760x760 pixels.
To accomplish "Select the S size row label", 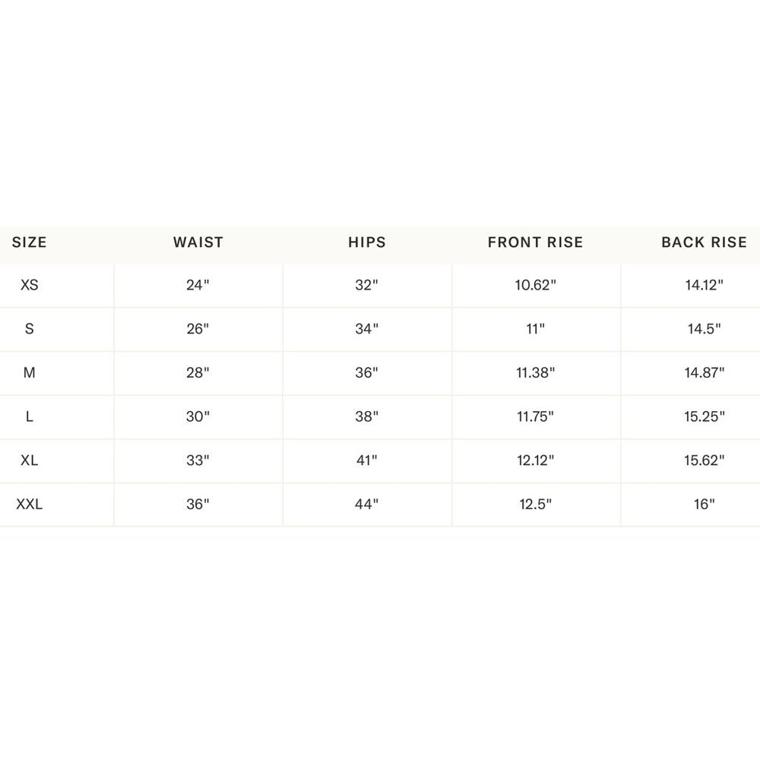I will tap(29, 329).
